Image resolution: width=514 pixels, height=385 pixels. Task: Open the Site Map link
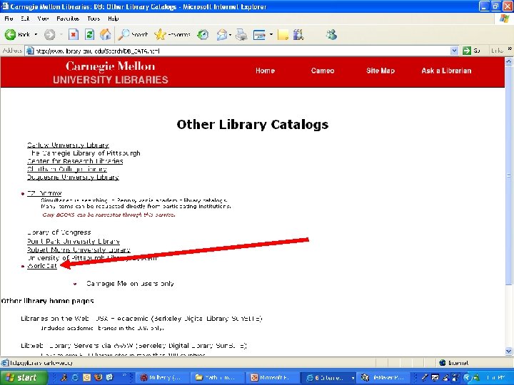click(381, 71)
